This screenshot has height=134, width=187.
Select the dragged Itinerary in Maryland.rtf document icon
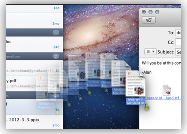click(136, 83)
